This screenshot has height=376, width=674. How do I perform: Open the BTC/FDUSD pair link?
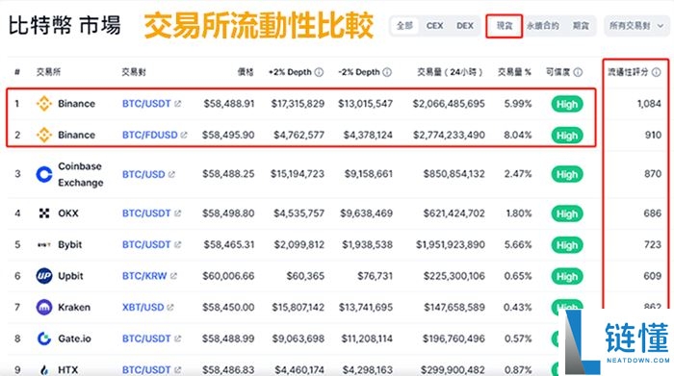click(x=149, y=135)
